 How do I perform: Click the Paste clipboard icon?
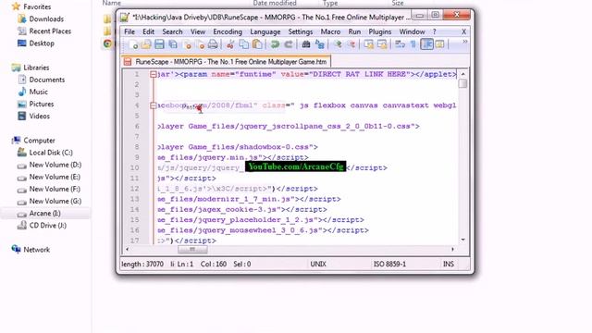pos(257,44)
